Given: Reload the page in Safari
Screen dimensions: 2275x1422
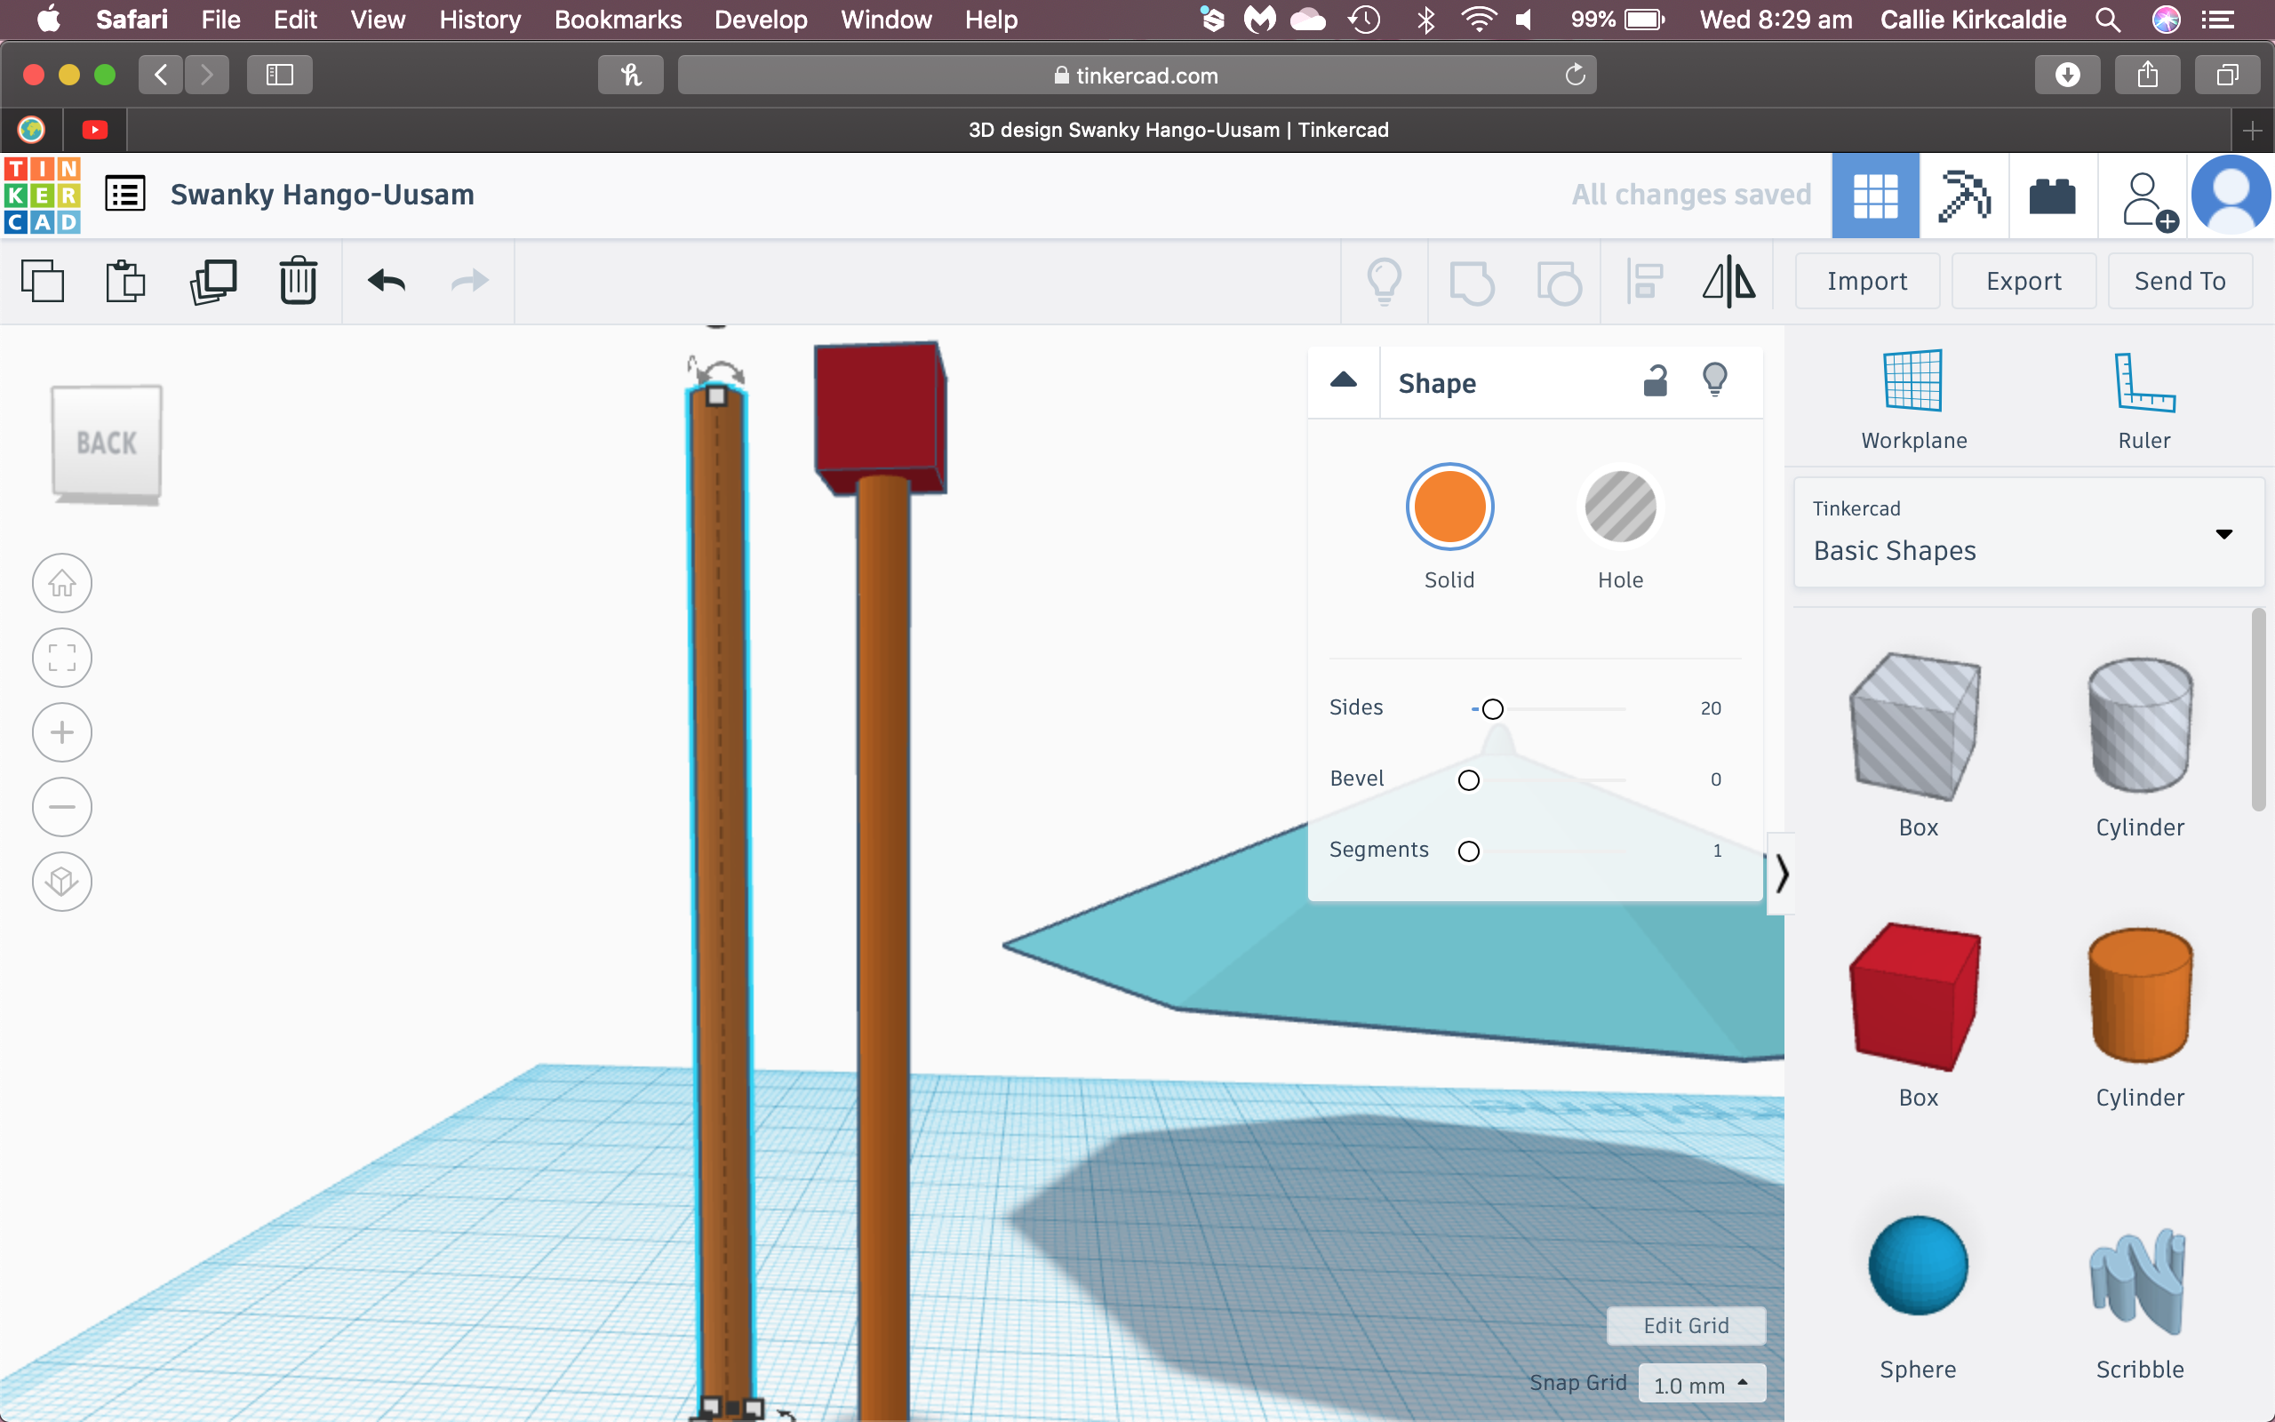Looking at the screenshot, I should [x=1576, y=76].
